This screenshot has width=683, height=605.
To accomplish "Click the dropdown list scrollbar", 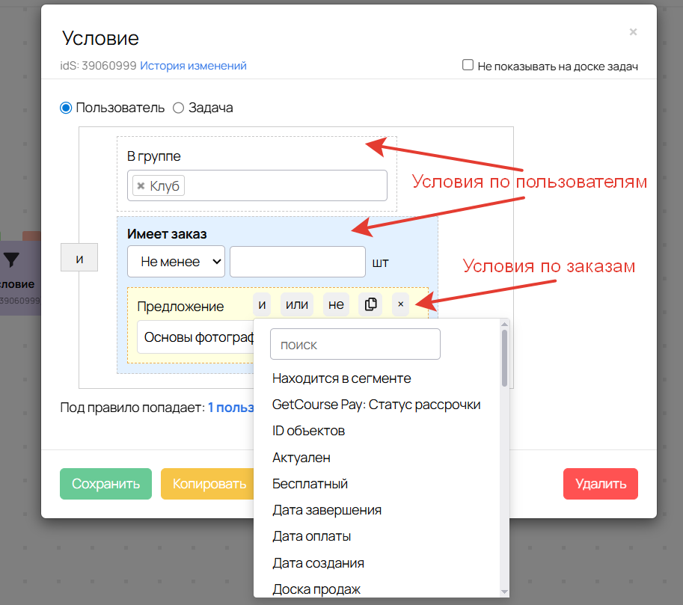I will pyautogui.click(x=505, y=359).
